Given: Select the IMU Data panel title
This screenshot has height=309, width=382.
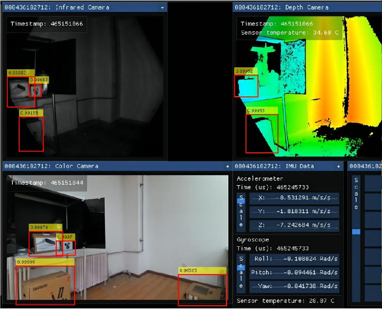Looking at the screenshot, I should [275, 166].
